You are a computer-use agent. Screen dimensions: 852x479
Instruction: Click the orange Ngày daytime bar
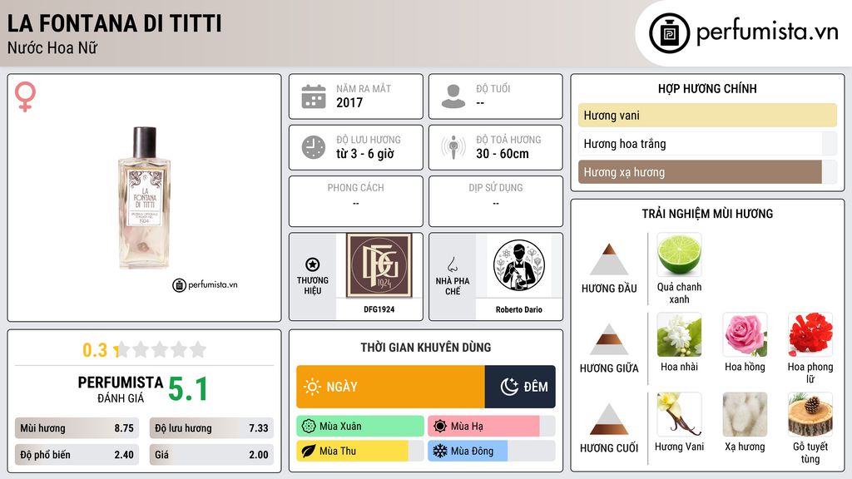391,387
